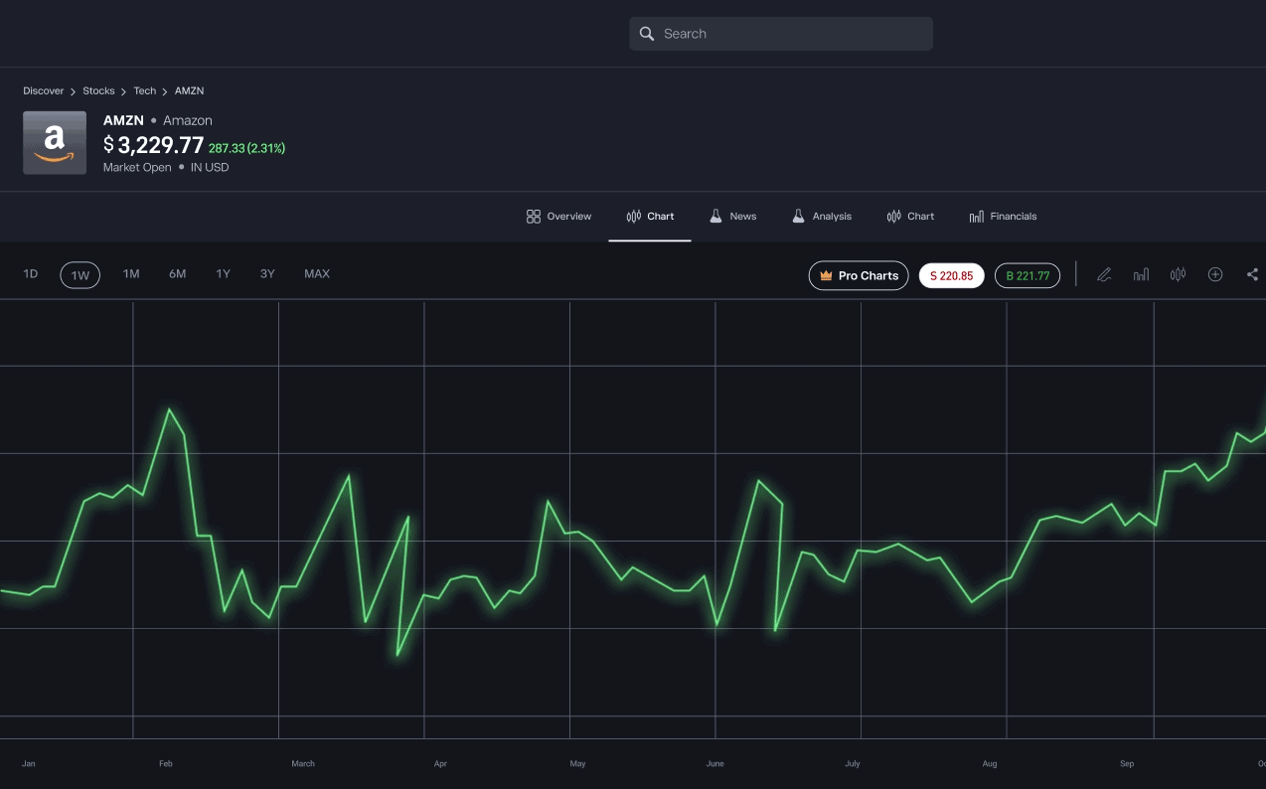Click the plus circle add icon
Image resolution: width=1266 pixels, height=789 pixels.
tap(1215, 274)
